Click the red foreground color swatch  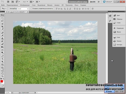(x=2, y=81)
